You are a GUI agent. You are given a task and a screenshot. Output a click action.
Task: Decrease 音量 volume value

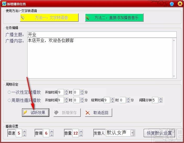coord(81,135)
